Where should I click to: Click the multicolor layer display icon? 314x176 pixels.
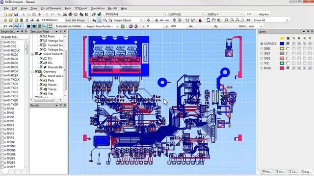50,26
